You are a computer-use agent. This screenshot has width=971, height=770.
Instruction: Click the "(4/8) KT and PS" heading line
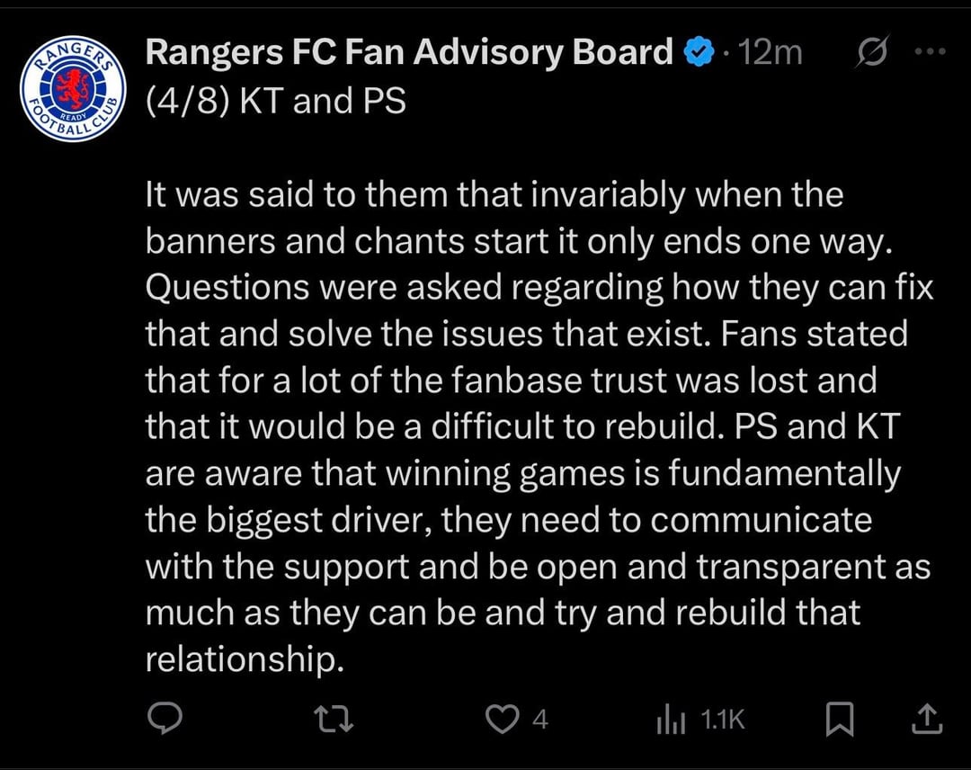[x=275, y=101]
